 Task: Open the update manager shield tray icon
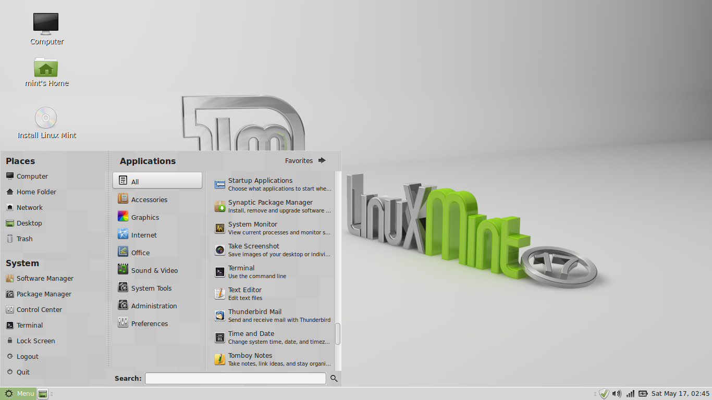[x=604, y=394]
